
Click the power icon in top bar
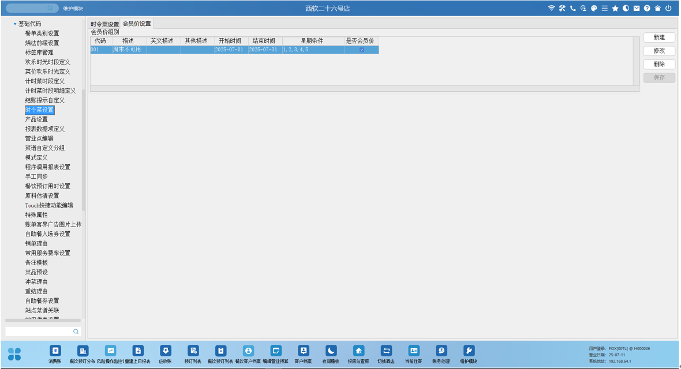click(668, 8)
